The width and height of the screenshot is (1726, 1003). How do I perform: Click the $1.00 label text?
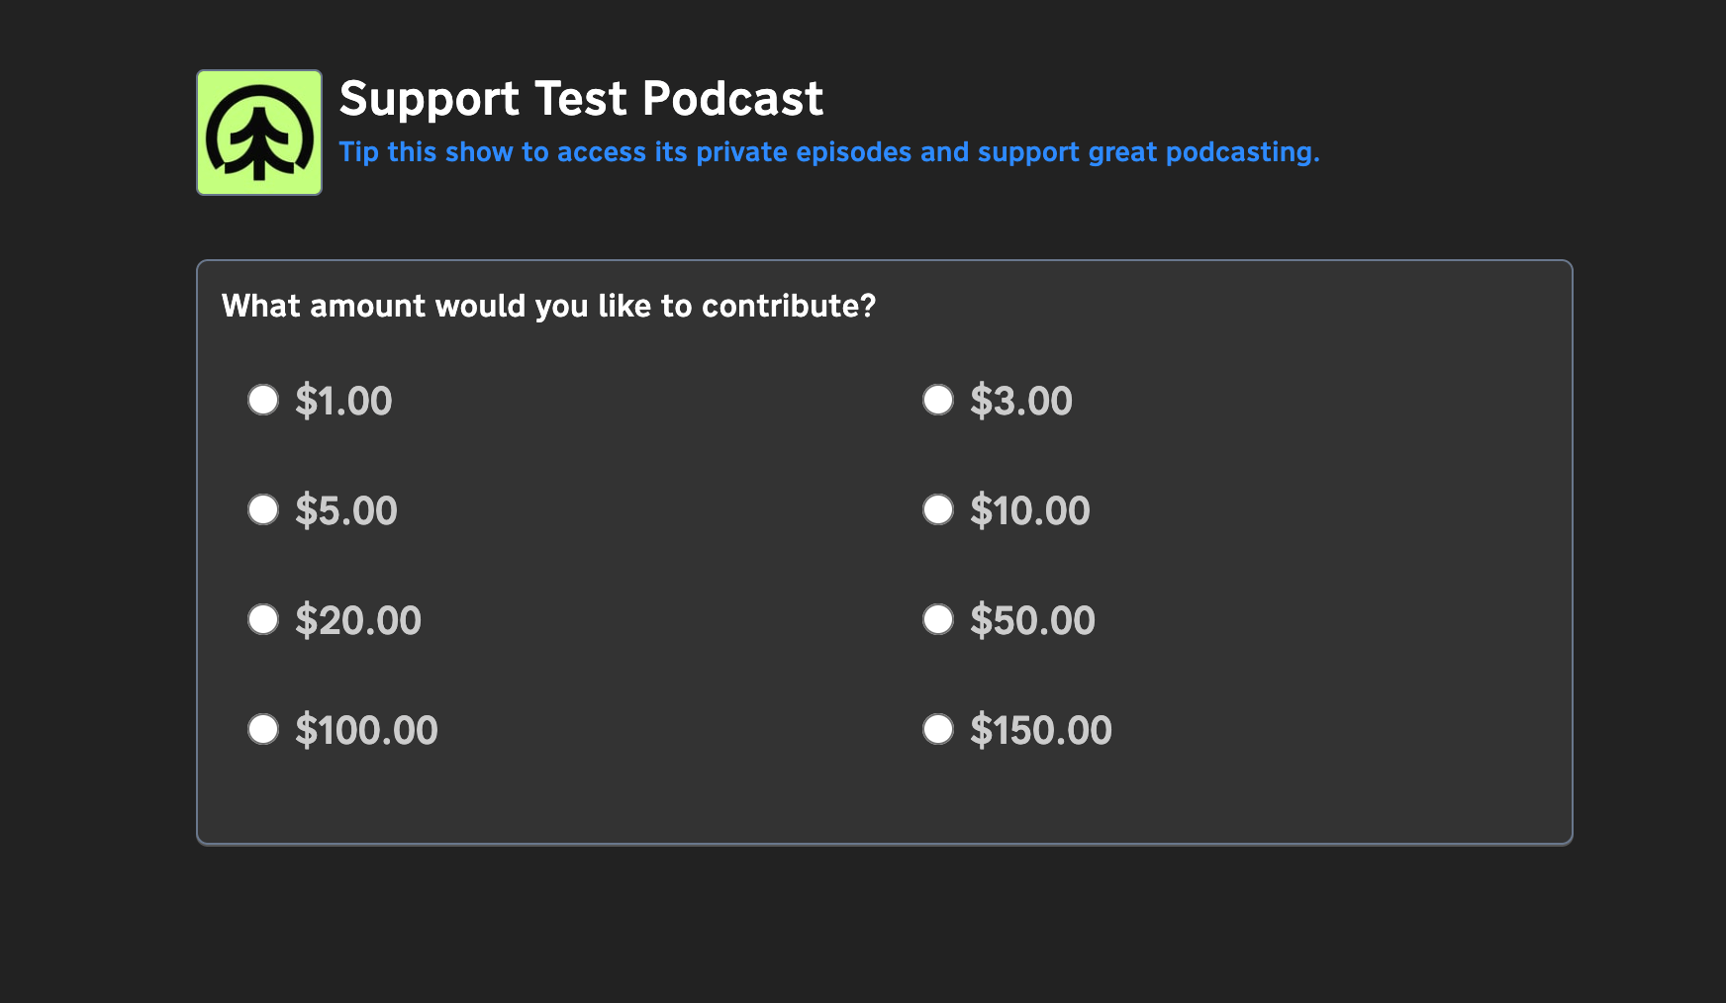[x=343, y=400]
